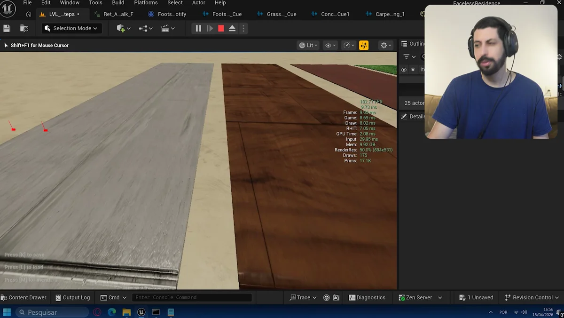Eject from the player controller
Viewport: 564px width, 318px height.
(x=232, y=29)
